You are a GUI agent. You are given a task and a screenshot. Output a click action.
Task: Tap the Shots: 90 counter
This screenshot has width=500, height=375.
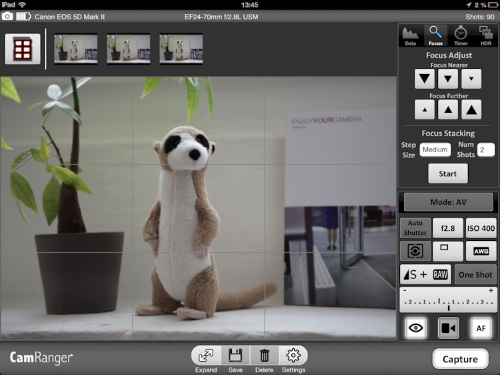click(x=480, y=17)
